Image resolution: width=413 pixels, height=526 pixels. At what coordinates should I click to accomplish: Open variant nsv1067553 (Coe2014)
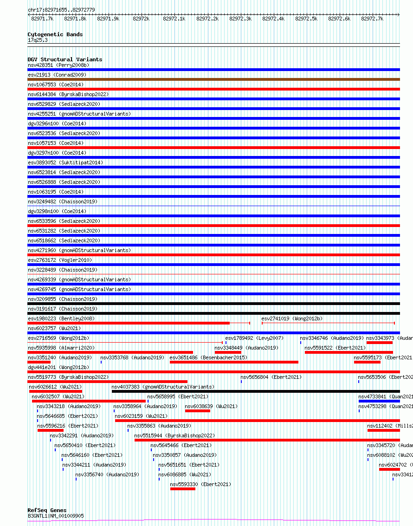pos(56,84)
